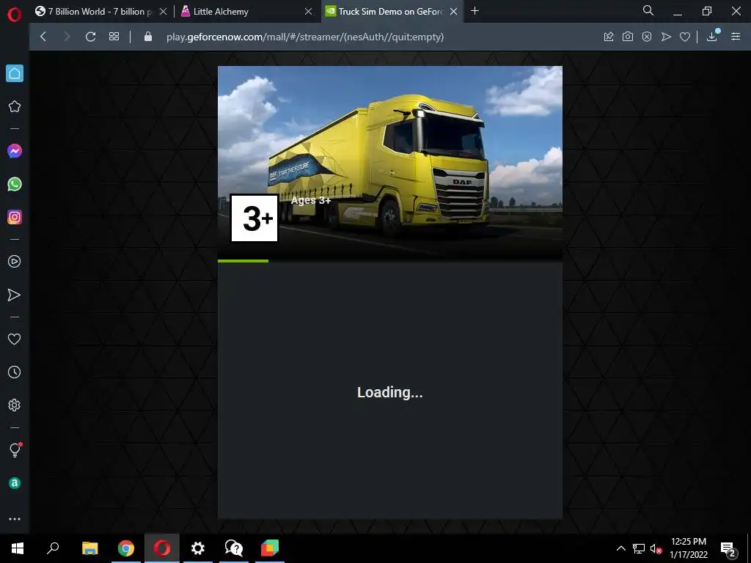Viewport: 751px width, 563px height.
Task: Open the tab search magnifier
Action: click(648, 10)
